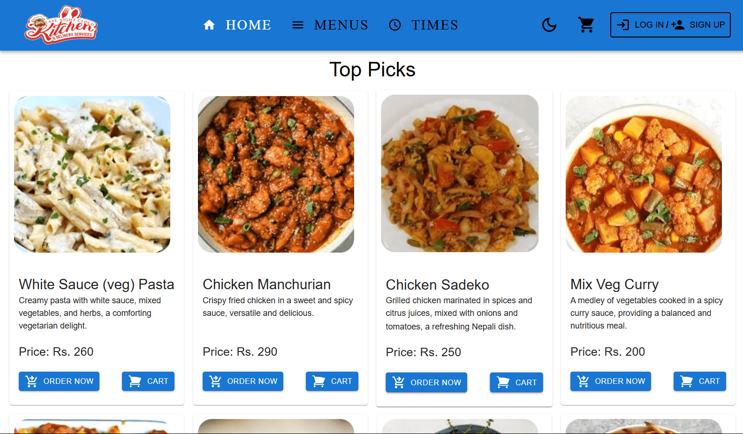Click the hamburger icon next to MENUS
The width and height of the screenshot is (743, 434).
click(x=298, y=25)
